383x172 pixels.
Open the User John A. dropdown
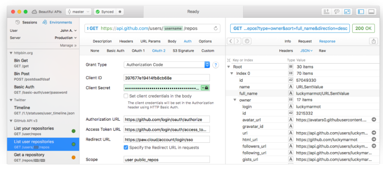click(x=68, y=31)
